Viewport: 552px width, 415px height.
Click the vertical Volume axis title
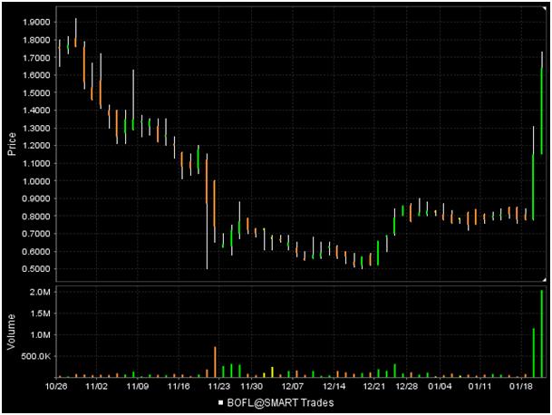tap(12, 332)
